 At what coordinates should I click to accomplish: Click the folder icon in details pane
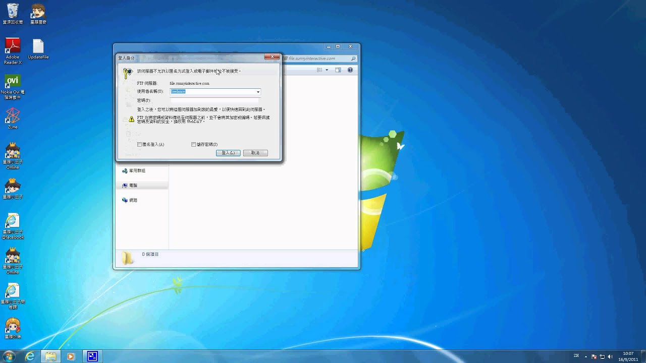(x=127, y=258)
